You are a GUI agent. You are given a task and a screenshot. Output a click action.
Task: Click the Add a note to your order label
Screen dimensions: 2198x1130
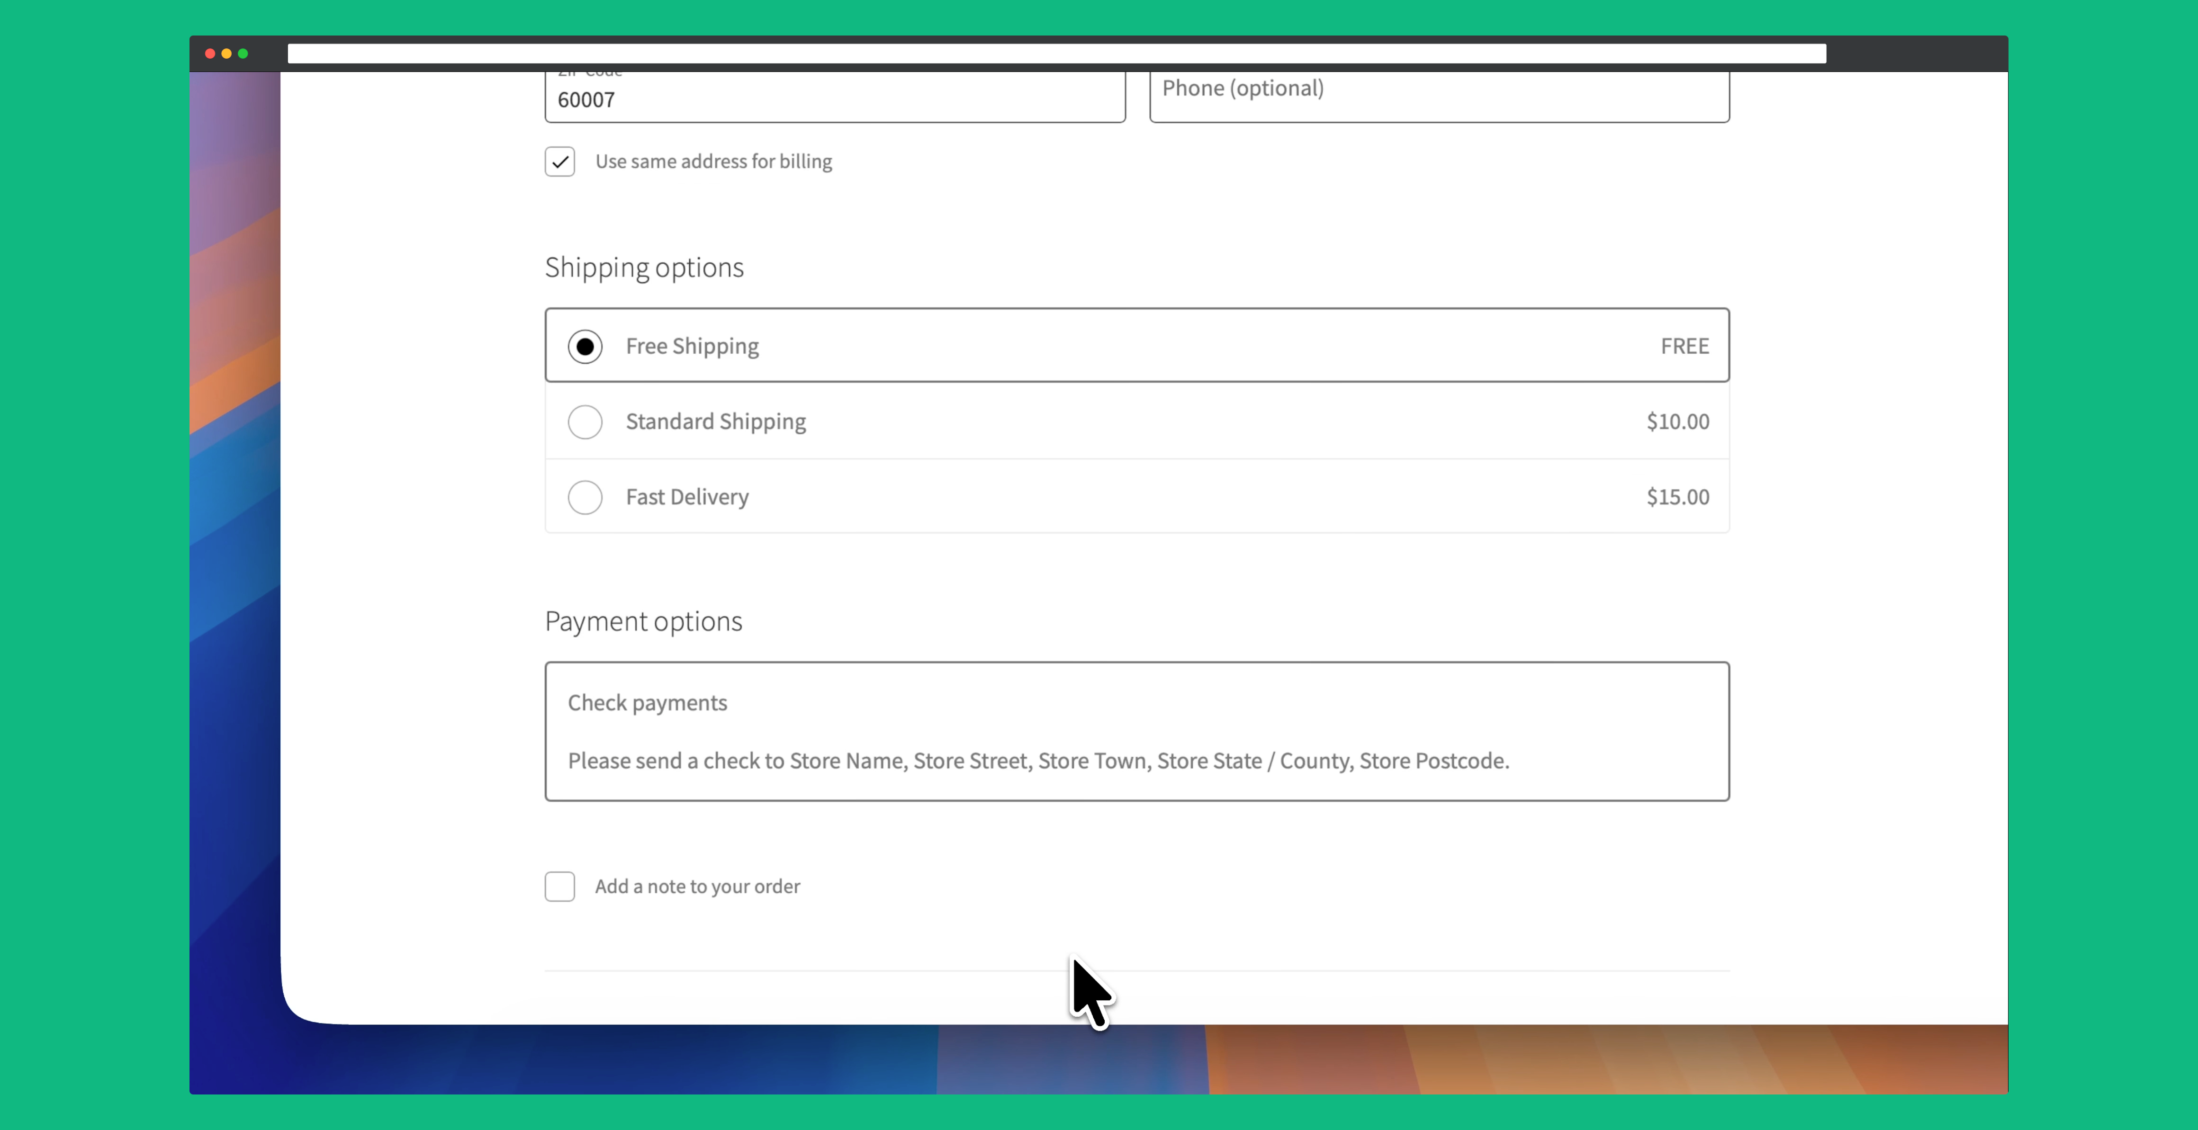[697, 886]
